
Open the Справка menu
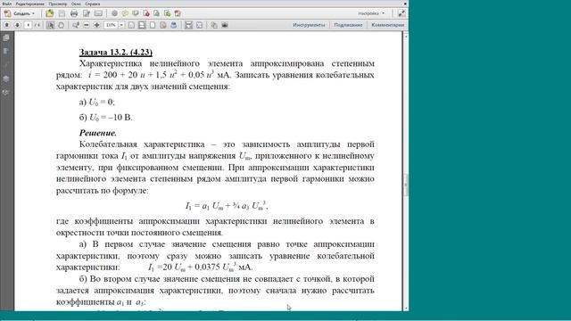[x=93, y=4]
